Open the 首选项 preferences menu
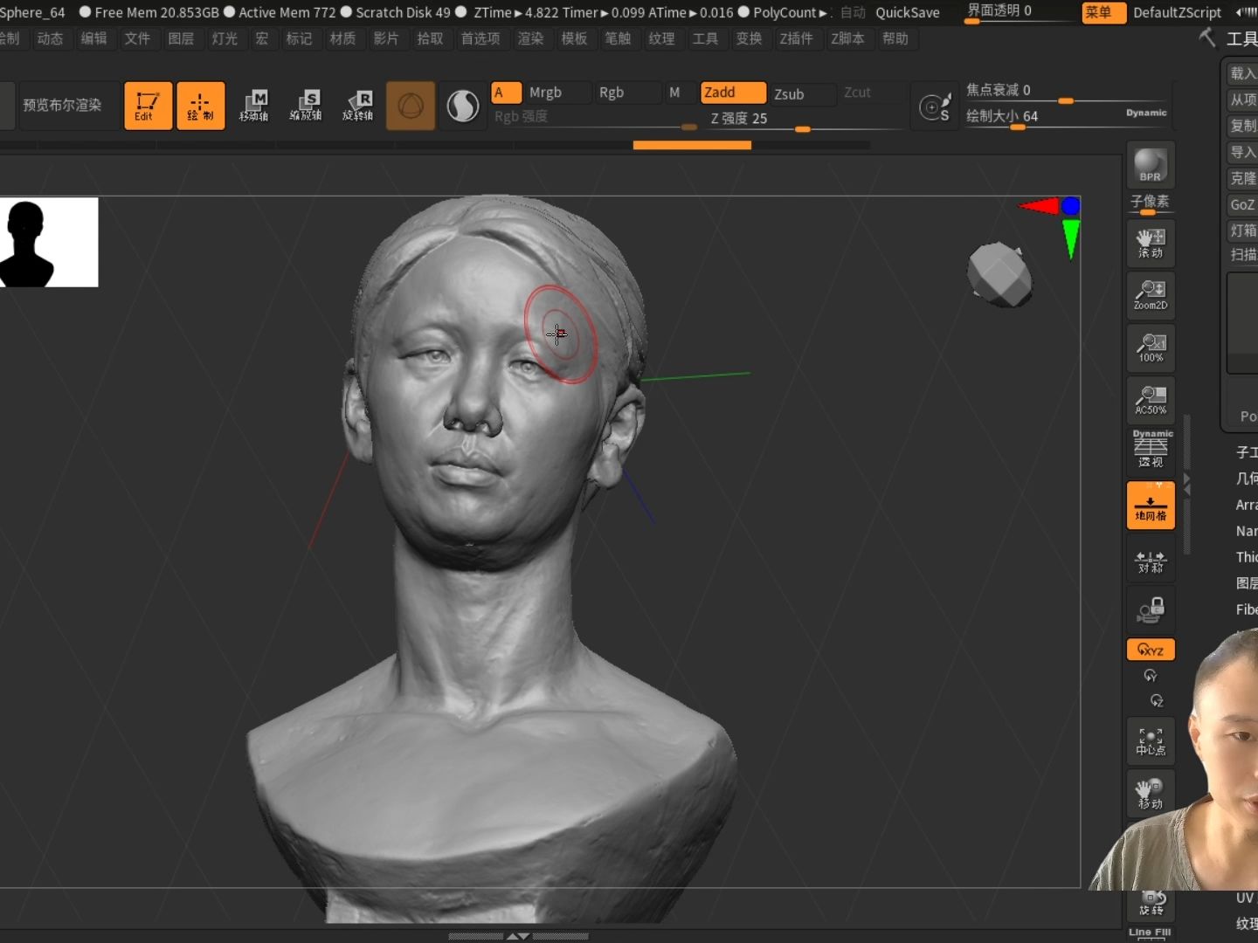Image resolution: width=1258 pixels, height=943 pixels. (480, 38)
